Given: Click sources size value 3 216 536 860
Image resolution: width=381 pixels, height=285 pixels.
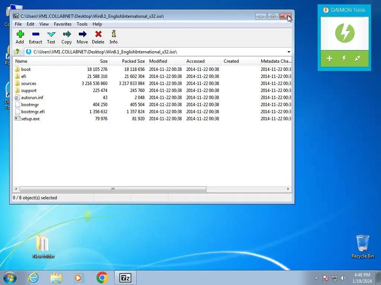Looking at the screenshot, I should tap(95, 83).
